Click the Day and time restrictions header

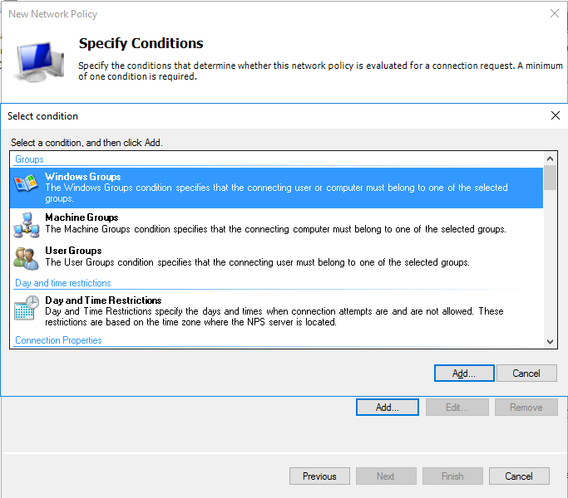pyautogui.click(x=63, y=283)
